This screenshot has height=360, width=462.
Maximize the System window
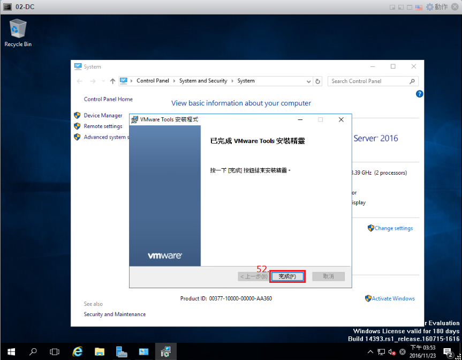[393, 66]
